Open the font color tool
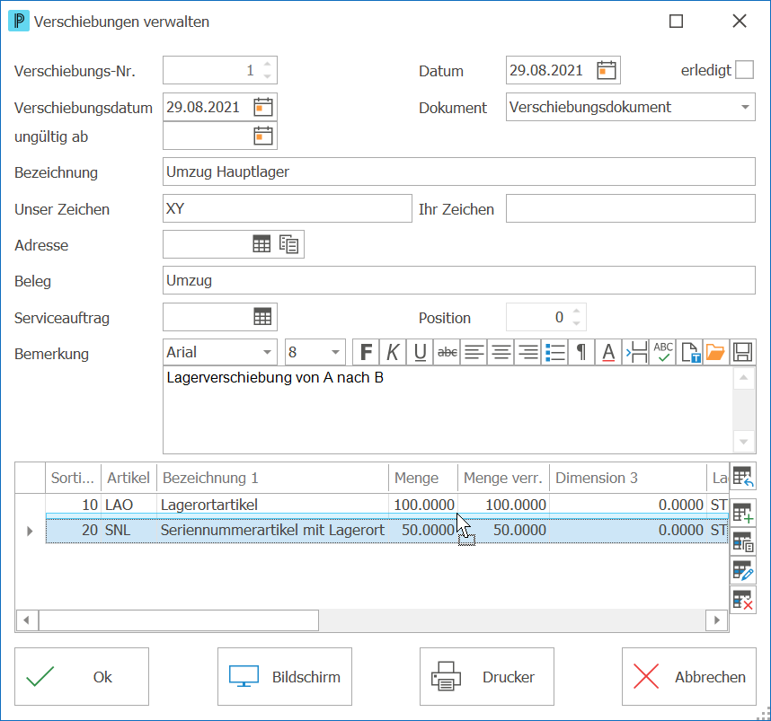Screen dimensions: 771x721 tap(608, 352)
